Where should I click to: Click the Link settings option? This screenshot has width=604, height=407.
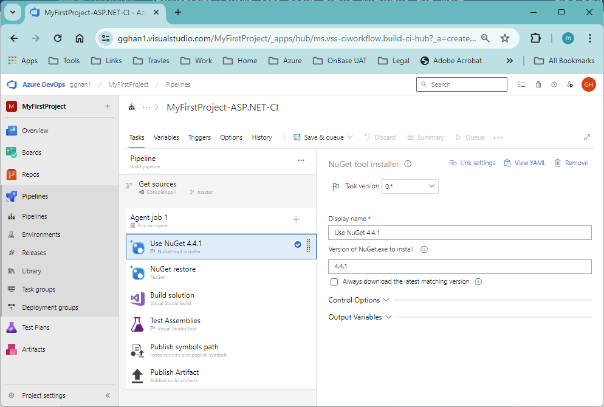(472, 162)
